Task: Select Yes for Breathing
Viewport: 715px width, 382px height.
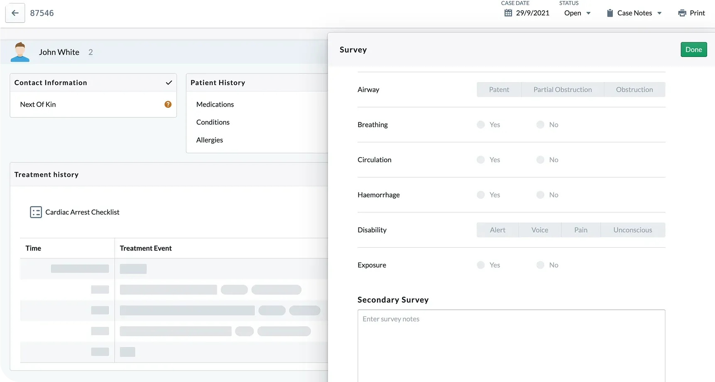Action: (x=481, y=124)
